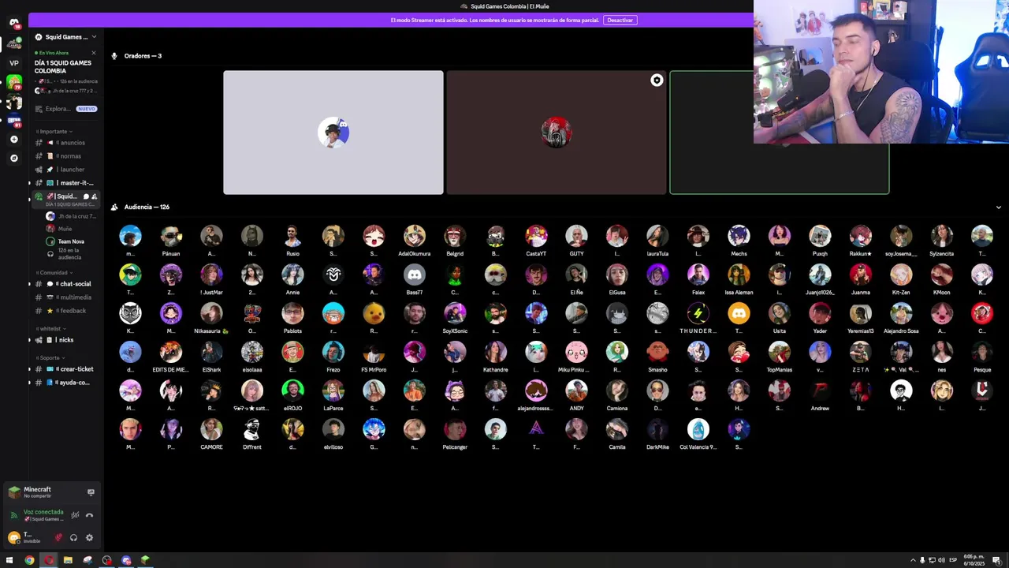Click audience member Kathandre avatar

tap(496, 352)
